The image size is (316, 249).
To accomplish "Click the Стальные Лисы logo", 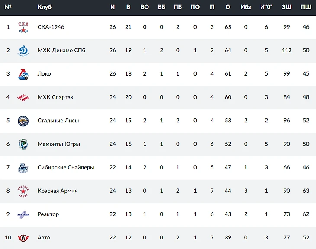I will click(x=23, y=121).
